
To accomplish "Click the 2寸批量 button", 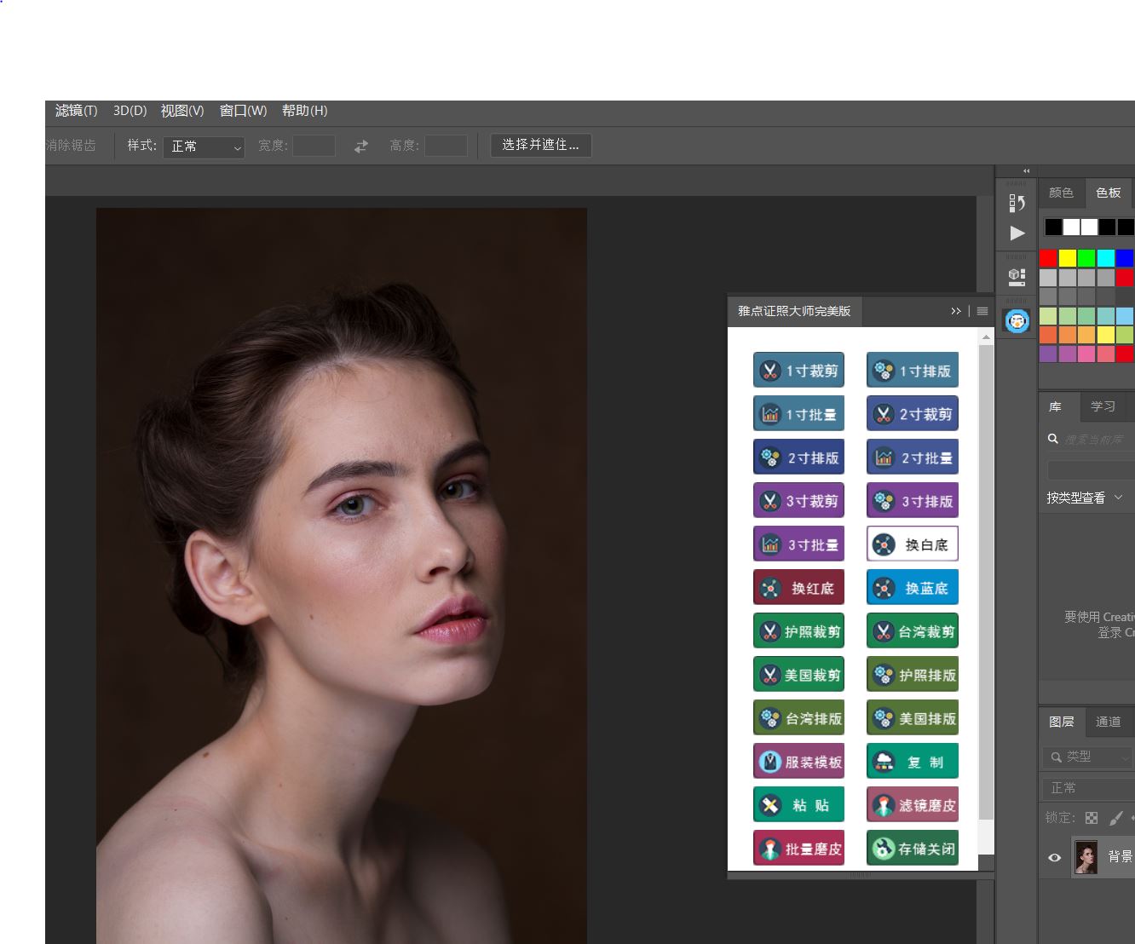I will click(913, 458).
